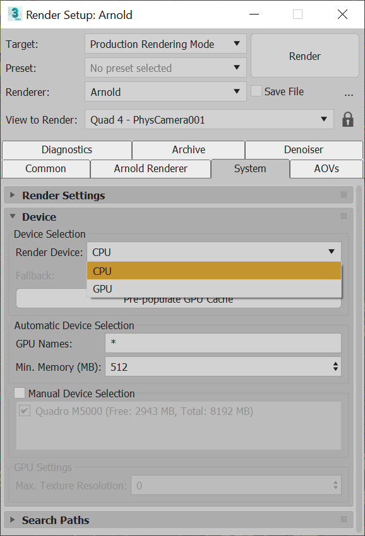The width and height of the screenshot is (365, 536).
Task: Click the Render Settings rollout grip icon
Action: click(344, 195)
